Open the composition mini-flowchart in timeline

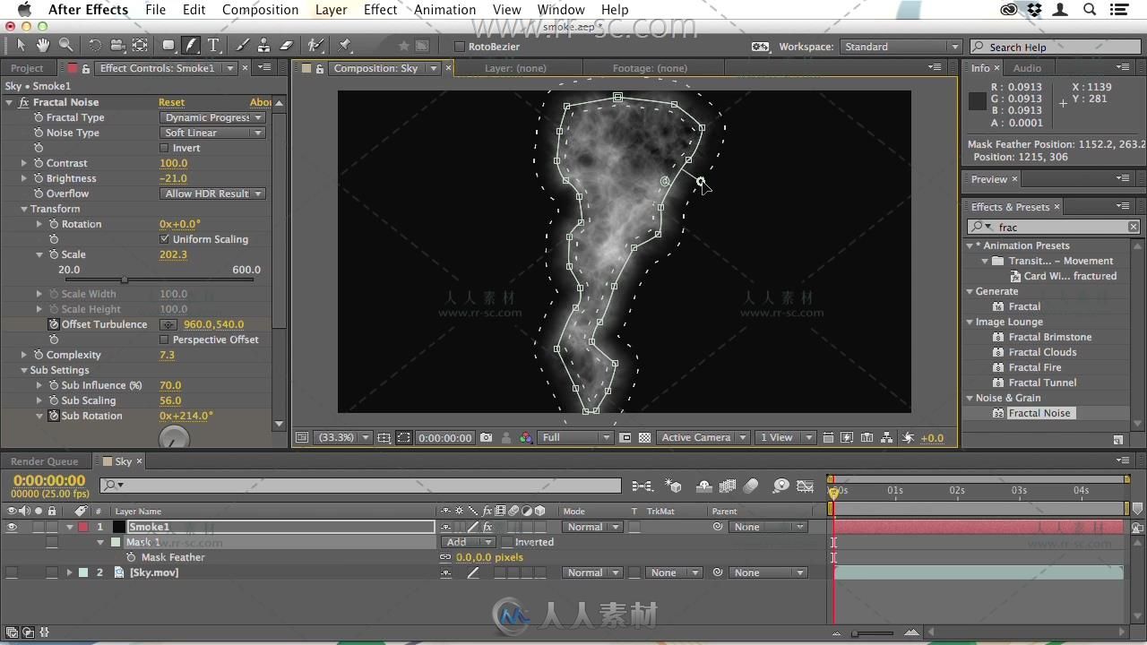point(642,486)
